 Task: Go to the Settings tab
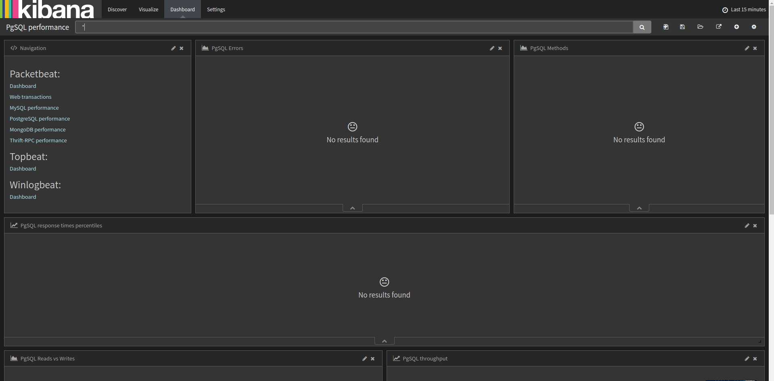click(x=216, y=9)
